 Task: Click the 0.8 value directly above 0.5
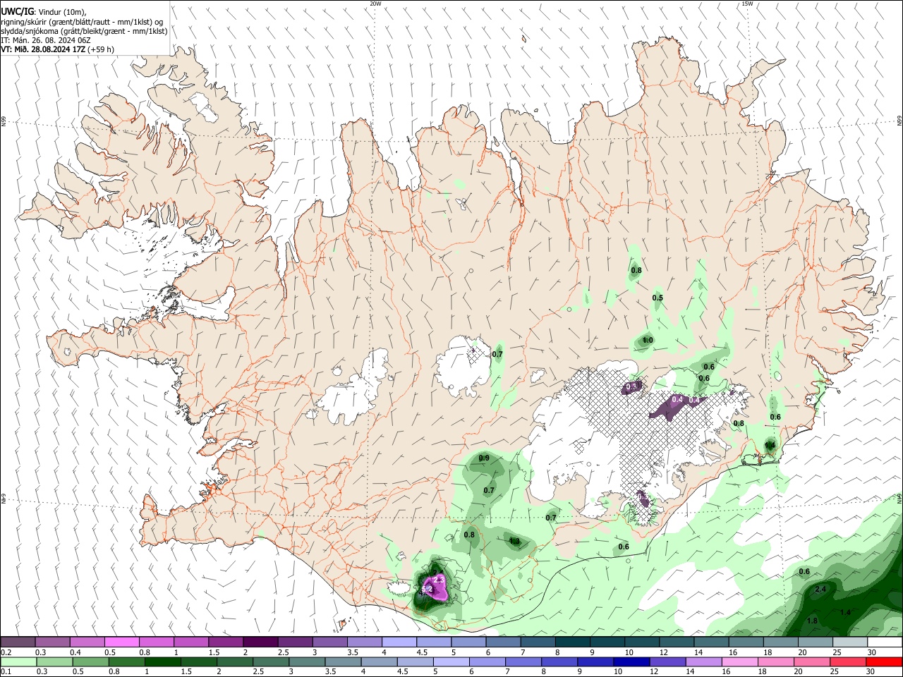tap(636, 270)
